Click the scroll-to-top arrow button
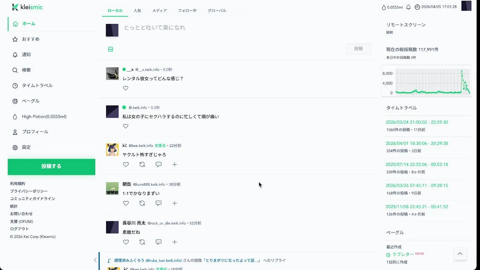The width and height of the screenshot is (480, 270). pos(460,254)
